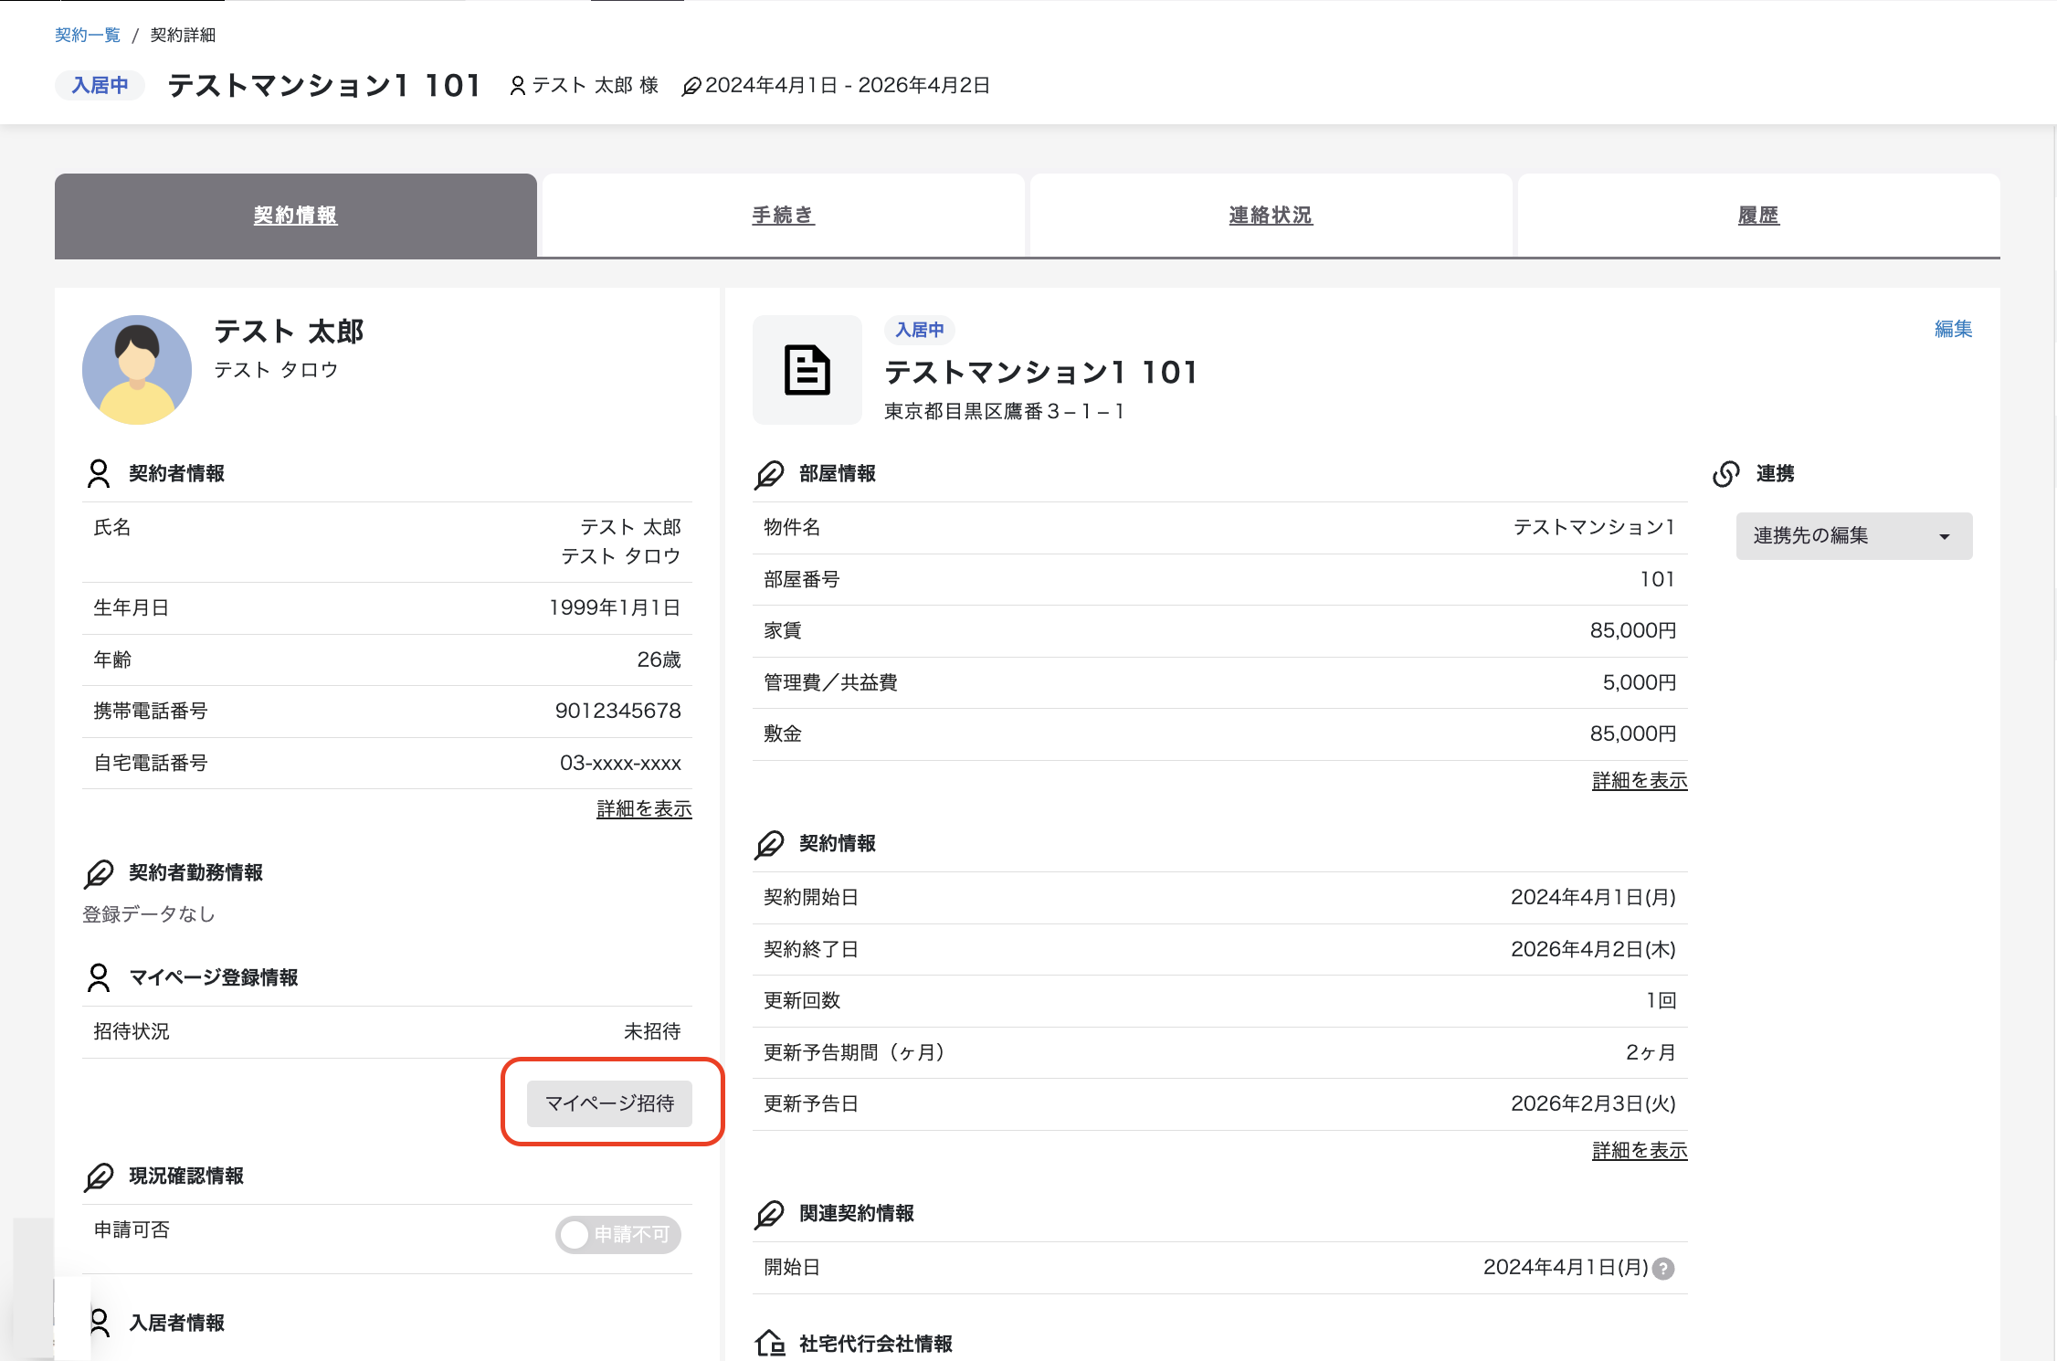Click the 連携 link chain icon
2057x1361 pixels.
tap(1726, 473)
